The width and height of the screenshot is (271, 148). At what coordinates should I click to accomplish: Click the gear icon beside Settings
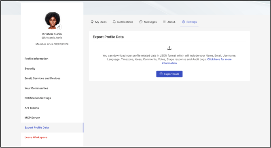click(x=183, y=22)
